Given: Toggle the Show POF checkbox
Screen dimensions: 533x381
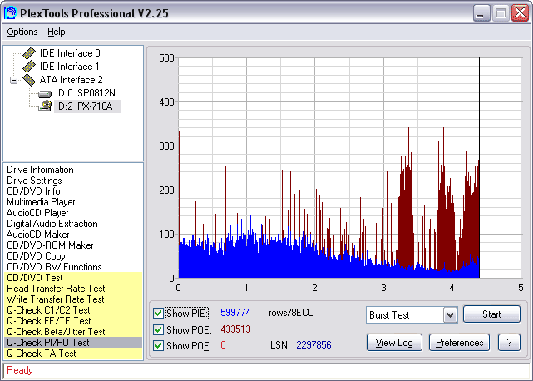Looking at the screenshot, I should click(158, 345).
